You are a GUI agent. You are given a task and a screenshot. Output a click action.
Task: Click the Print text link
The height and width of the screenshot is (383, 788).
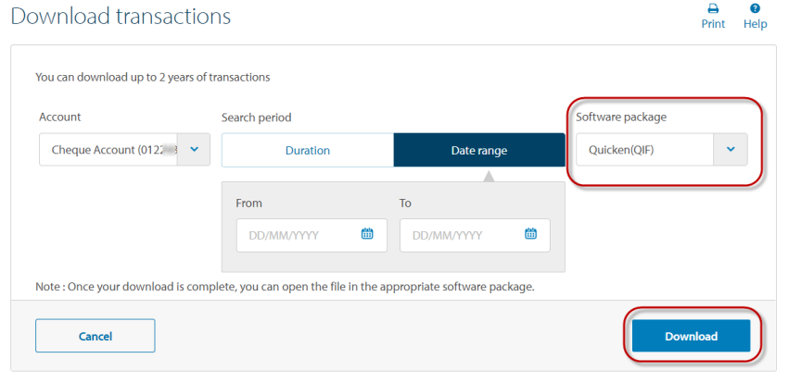[713, 24]
